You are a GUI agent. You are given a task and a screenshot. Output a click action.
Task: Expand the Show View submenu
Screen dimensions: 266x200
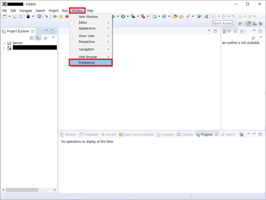click(x=87, y=36)
